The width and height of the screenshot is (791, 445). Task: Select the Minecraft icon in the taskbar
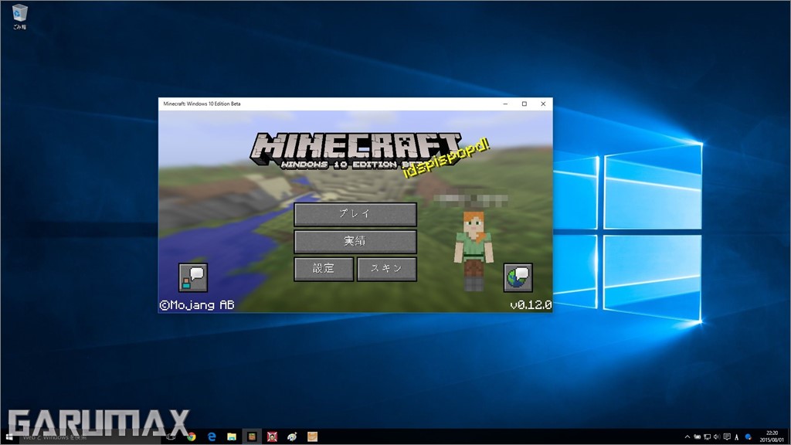251,437
